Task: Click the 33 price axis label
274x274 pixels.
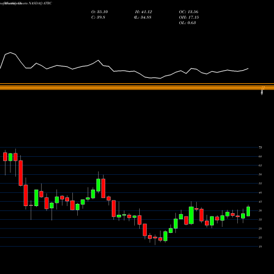Action: click(x=260, y=220)
